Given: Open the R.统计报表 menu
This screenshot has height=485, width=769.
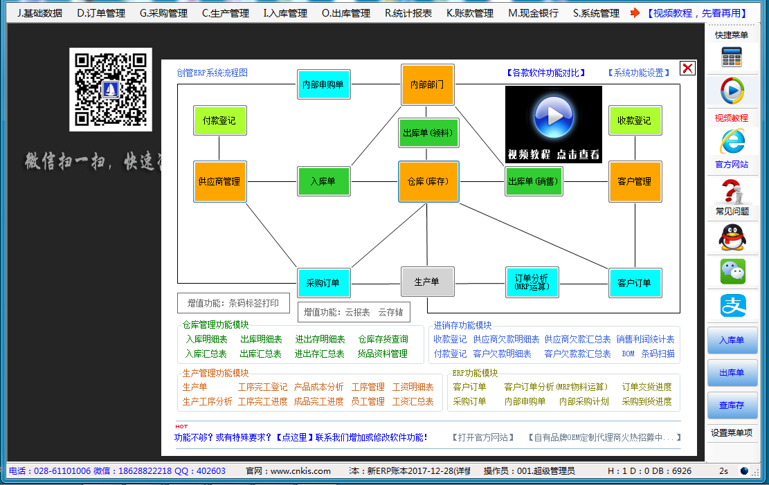Looking at the screenshot, I should click(x=408, y=13).
